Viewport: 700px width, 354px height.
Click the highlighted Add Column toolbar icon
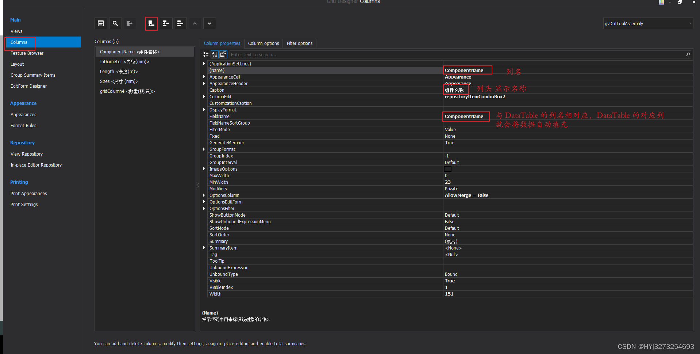pyautogui.click(x=151, y=23)
